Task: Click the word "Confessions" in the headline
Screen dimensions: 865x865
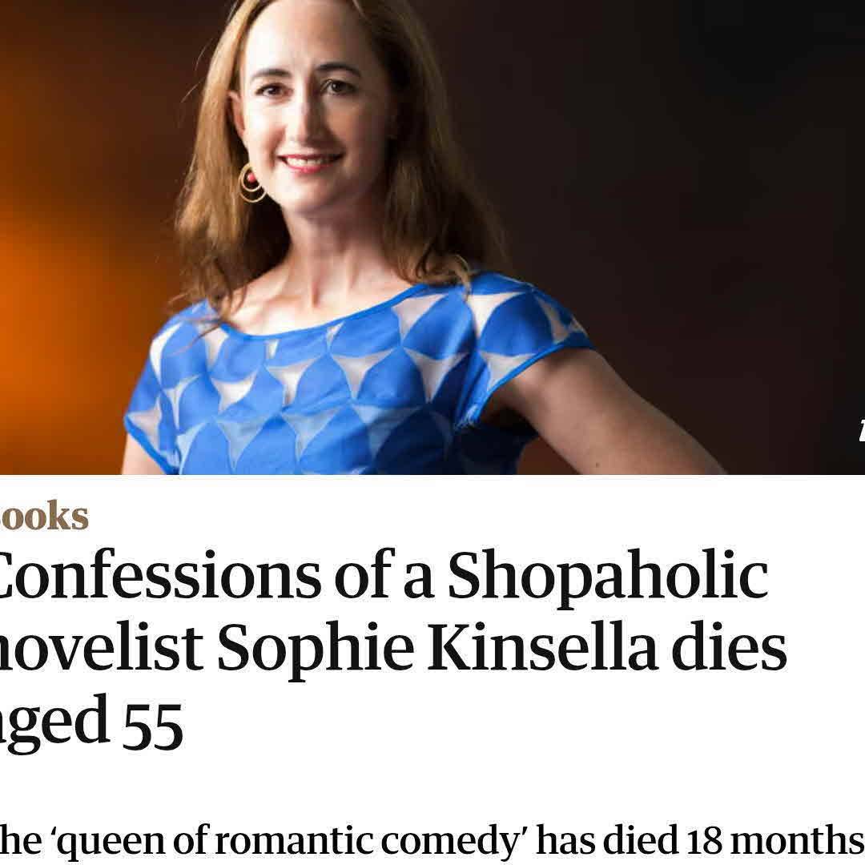Action: 157,577
